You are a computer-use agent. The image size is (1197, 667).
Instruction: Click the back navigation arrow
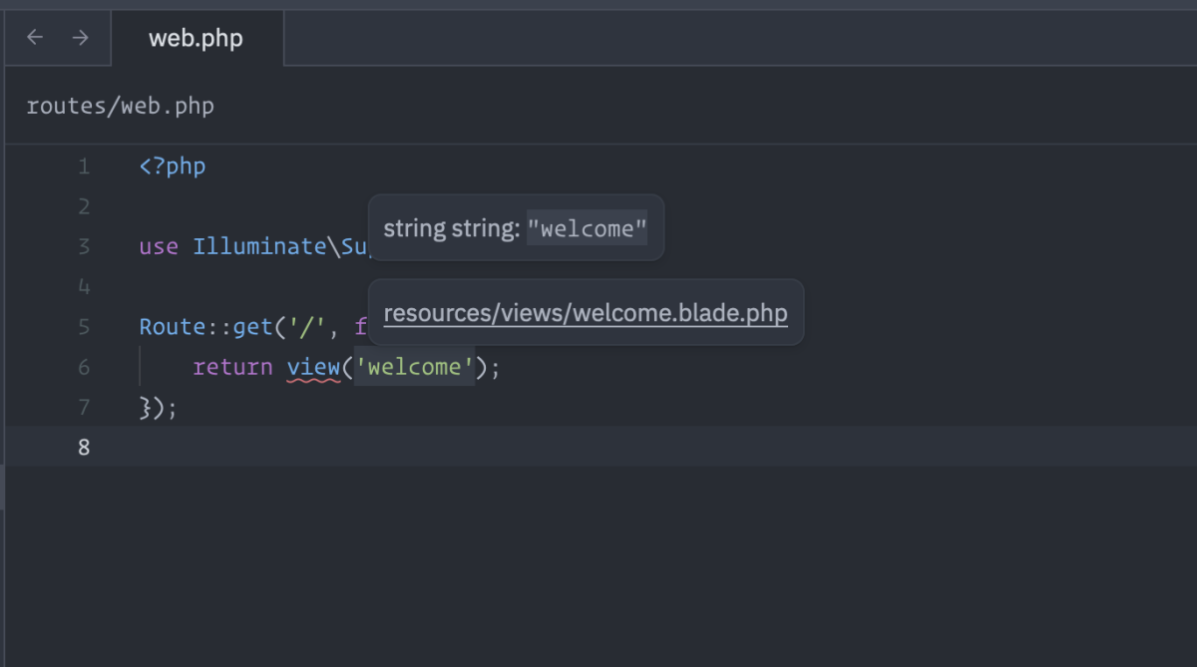tap(35, 38)
